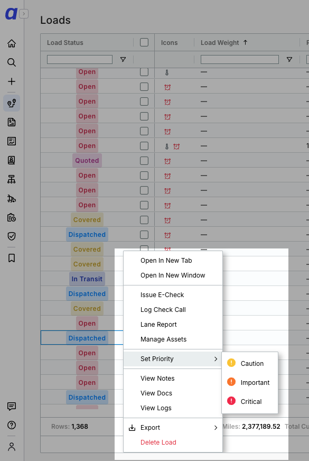Image resolution: width=309 pixels, height=461 pixels.
Task: Check checkbox of Open row below Quoted
Action: click(144, 176)
